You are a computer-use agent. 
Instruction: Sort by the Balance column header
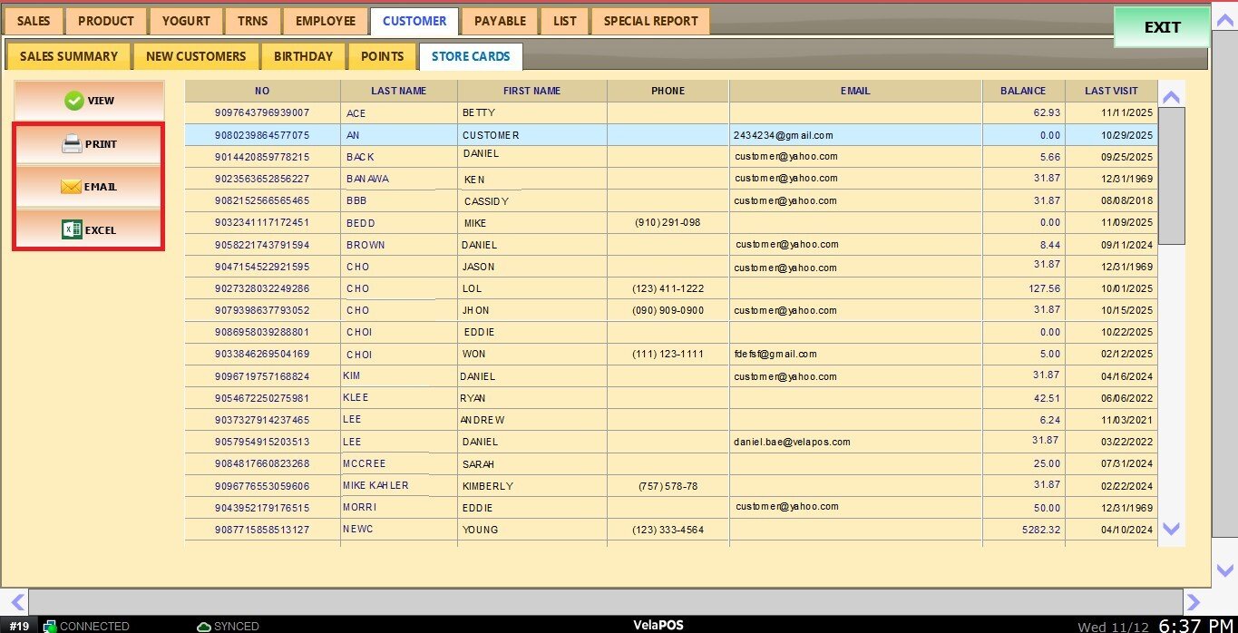click(1022, 91)
